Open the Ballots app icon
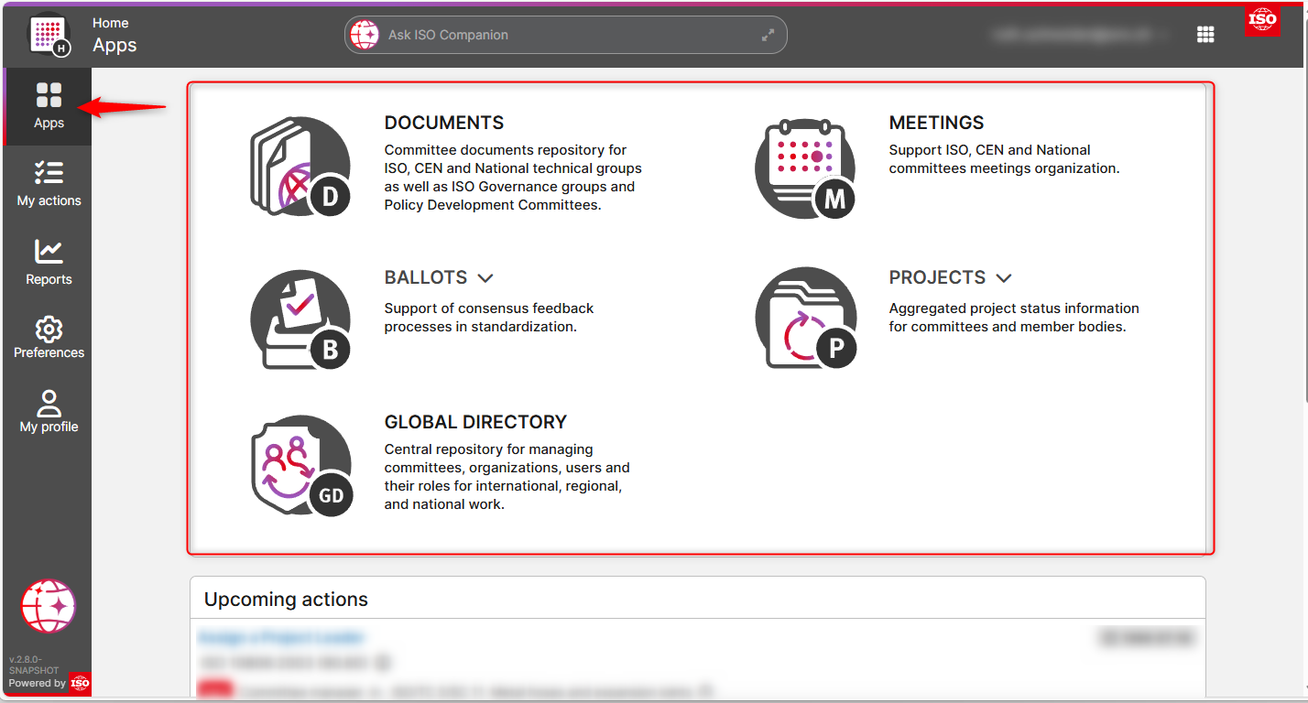The width and height of the screenshot is (1308, 703). coord(300,319)
